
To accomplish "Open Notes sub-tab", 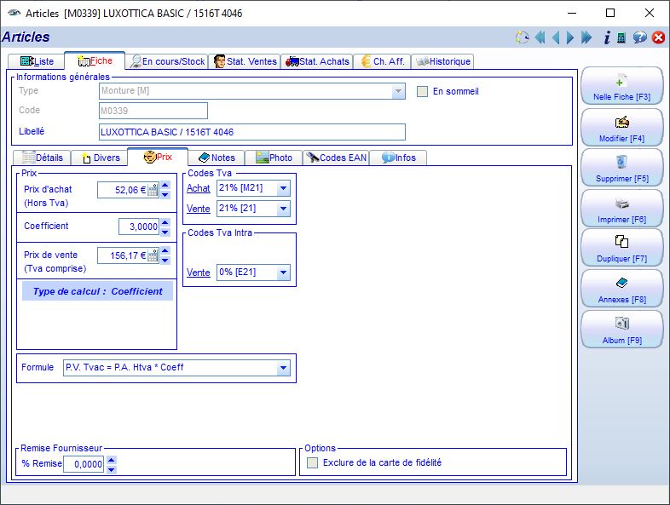I will 217,158.
